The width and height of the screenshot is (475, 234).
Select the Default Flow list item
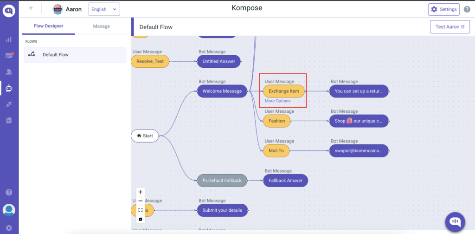pos(75,55)
